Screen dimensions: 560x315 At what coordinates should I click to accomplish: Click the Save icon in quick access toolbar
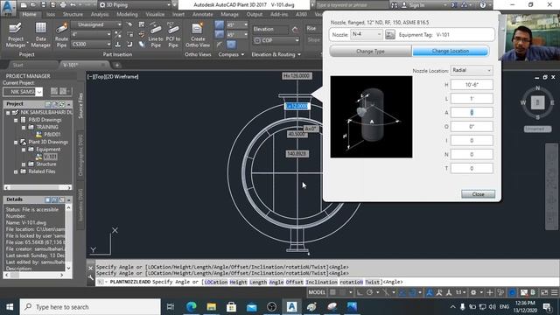pyautogui.click(x=43, y=5)
